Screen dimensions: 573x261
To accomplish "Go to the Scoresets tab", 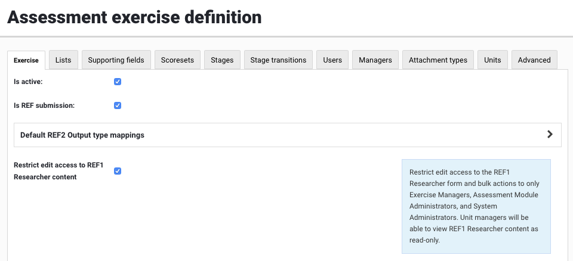I will click(x=177, y=60).
